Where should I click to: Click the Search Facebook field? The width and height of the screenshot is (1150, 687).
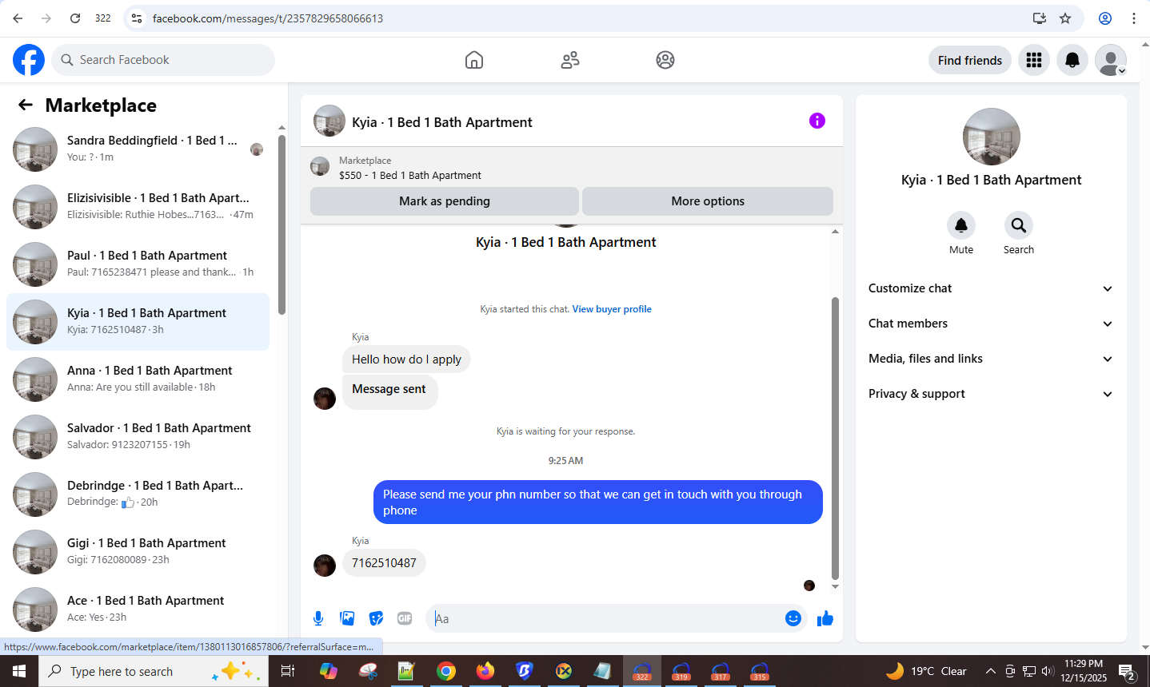point(163,60)
